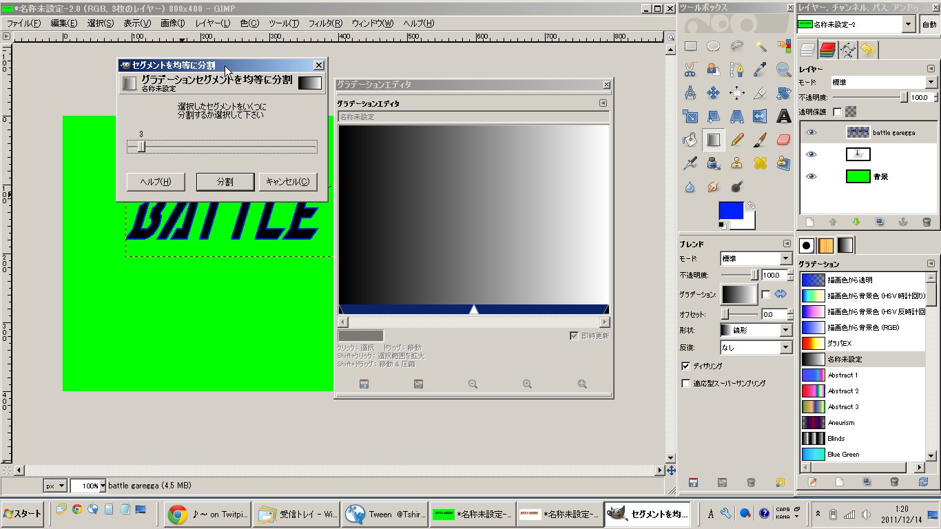Viewport: 941px width, 529px height.
Task: Swap foreground and background colors
Action: (752, 205)
